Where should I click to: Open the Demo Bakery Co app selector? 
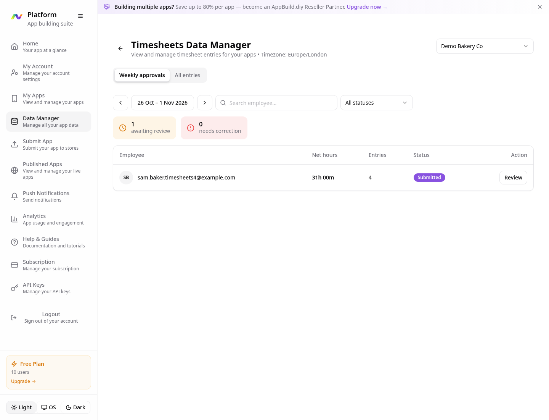tap(485, 46)
